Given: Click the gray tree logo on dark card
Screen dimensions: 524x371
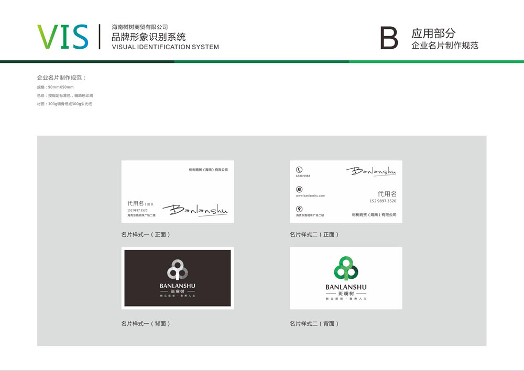Looking at the screenshot, I should (x=178, y=269).
